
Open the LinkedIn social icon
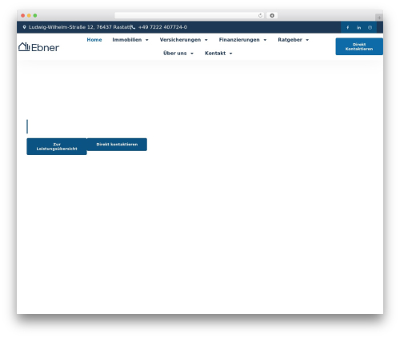pyautogui.click(x=358, y=27)
